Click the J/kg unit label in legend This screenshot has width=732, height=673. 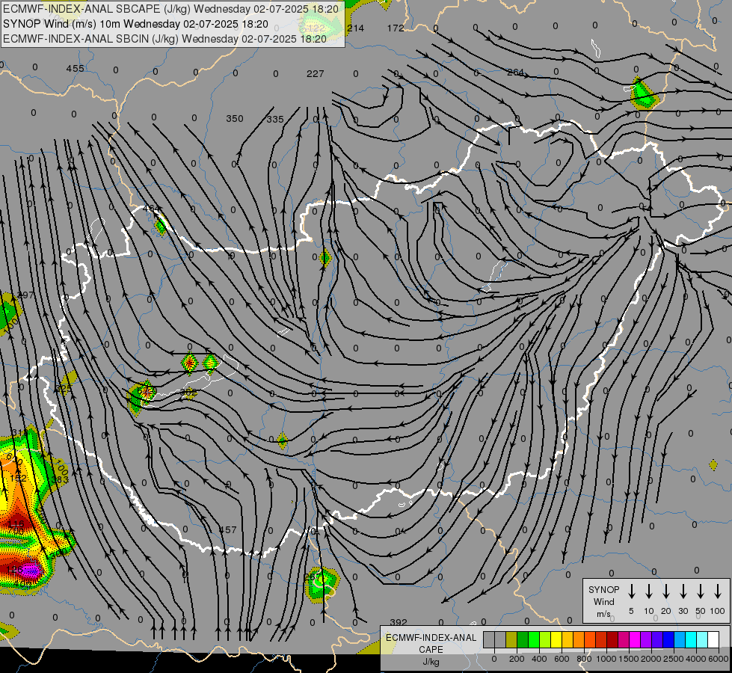pyautogui.click(x=431, y=662)
